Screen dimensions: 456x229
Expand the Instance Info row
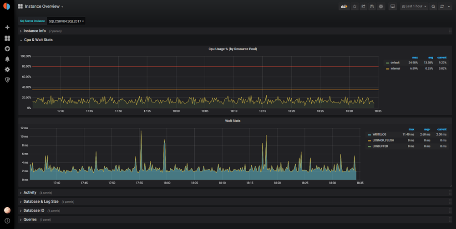(35, 31)
